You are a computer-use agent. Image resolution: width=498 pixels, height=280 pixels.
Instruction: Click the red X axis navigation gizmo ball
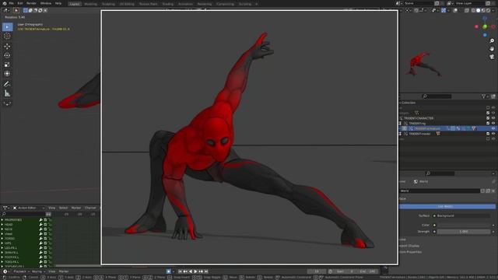tap(476, 27)
